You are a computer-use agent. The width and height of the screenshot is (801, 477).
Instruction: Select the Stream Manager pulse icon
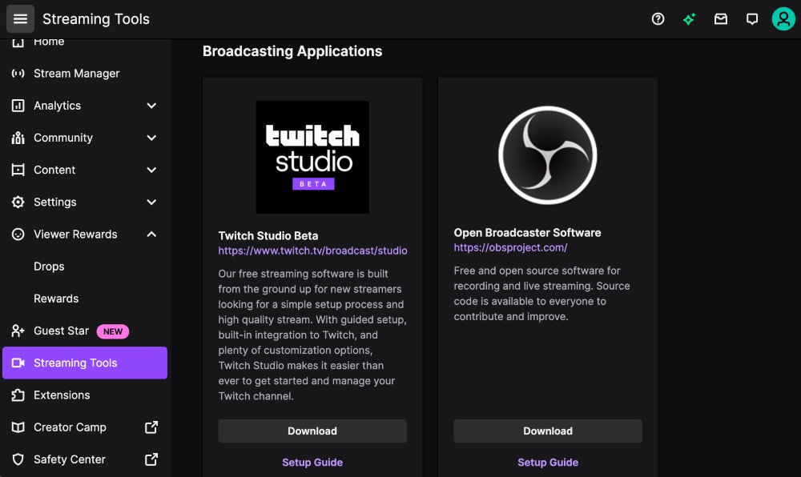[x=18, y=73]
